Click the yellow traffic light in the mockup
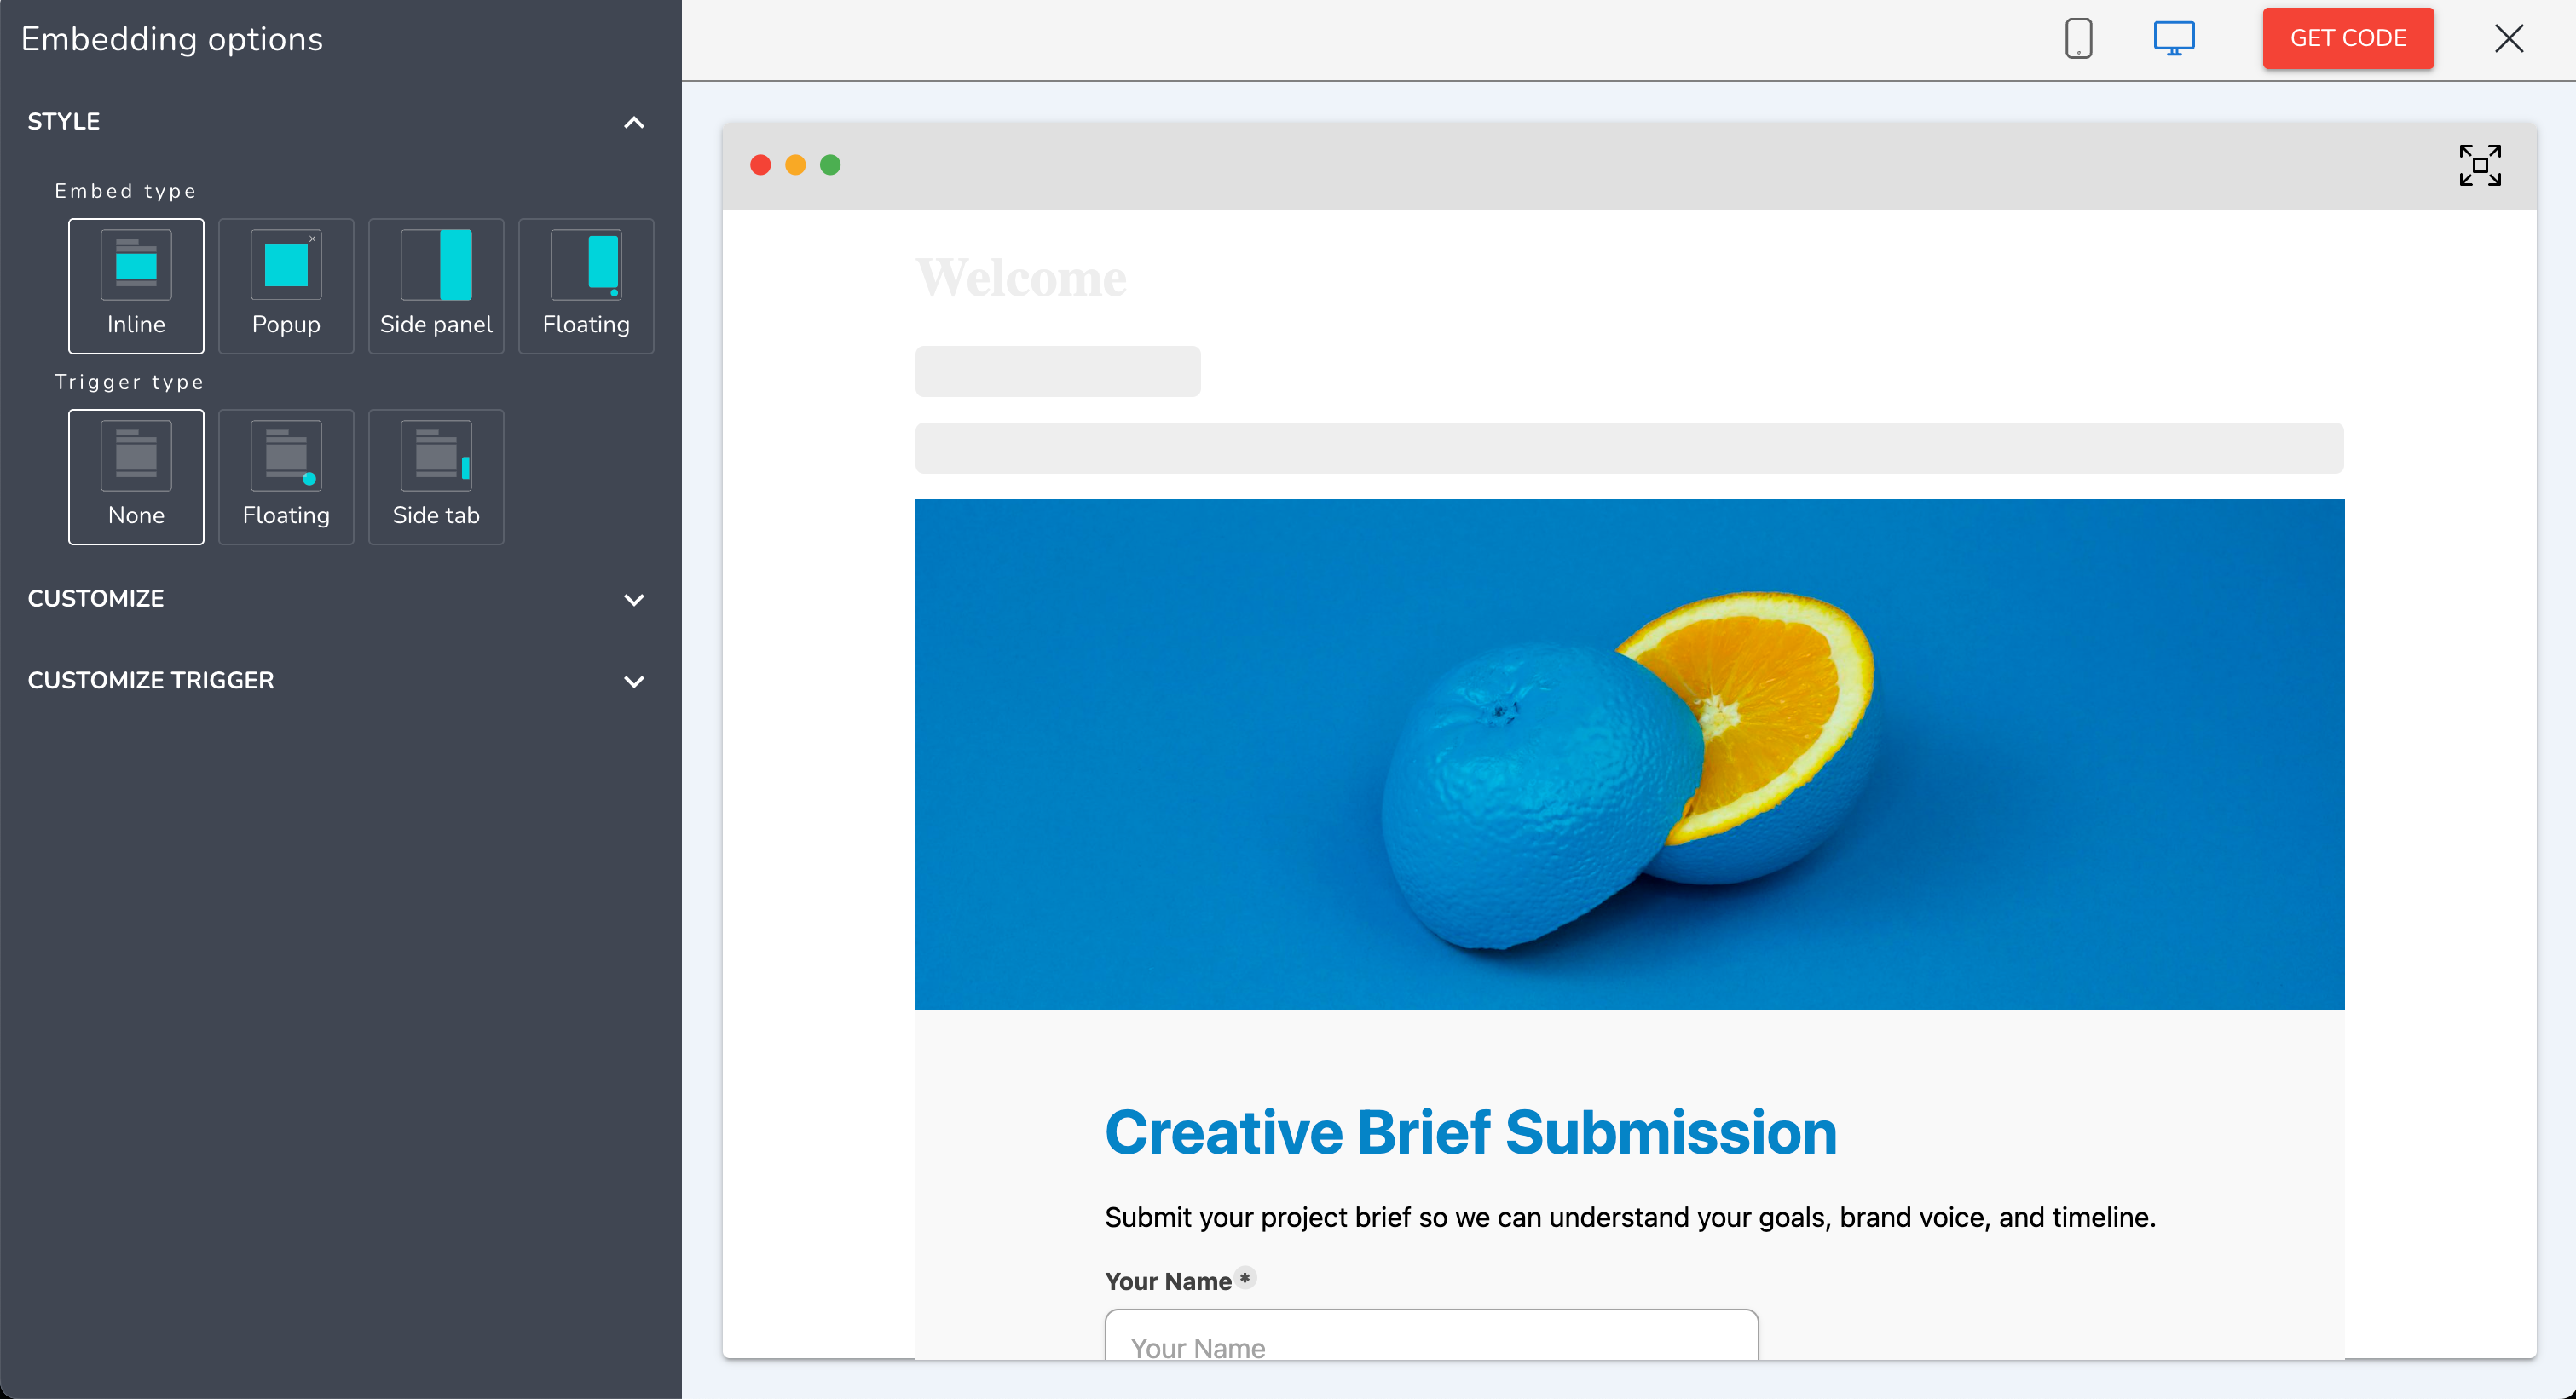2576x1399 pixels. click(796, 164)
